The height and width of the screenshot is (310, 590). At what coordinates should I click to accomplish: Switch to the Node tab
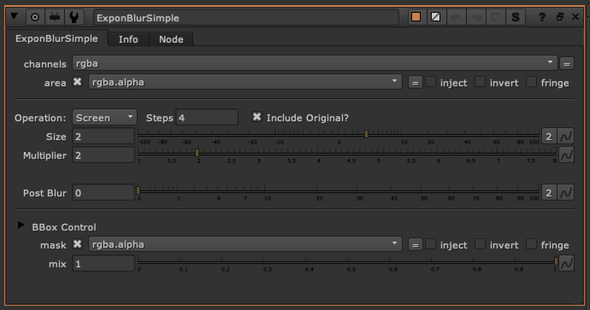[171, 39]
